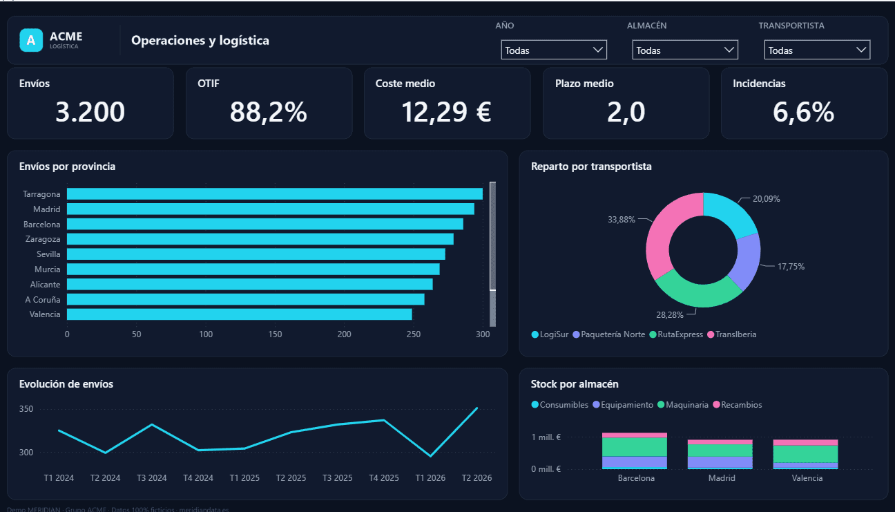Open the ALMACÉN dropdown filter
895x512 pixels.
(x=685, y=50)
